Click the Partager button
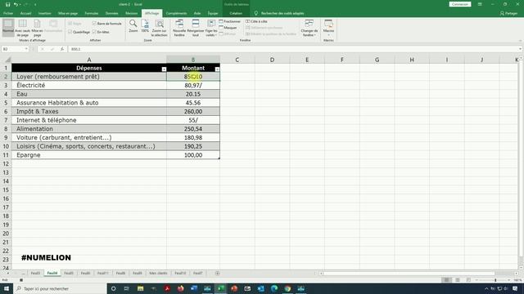This screenshot has width=524, height=294. point(509,13)
